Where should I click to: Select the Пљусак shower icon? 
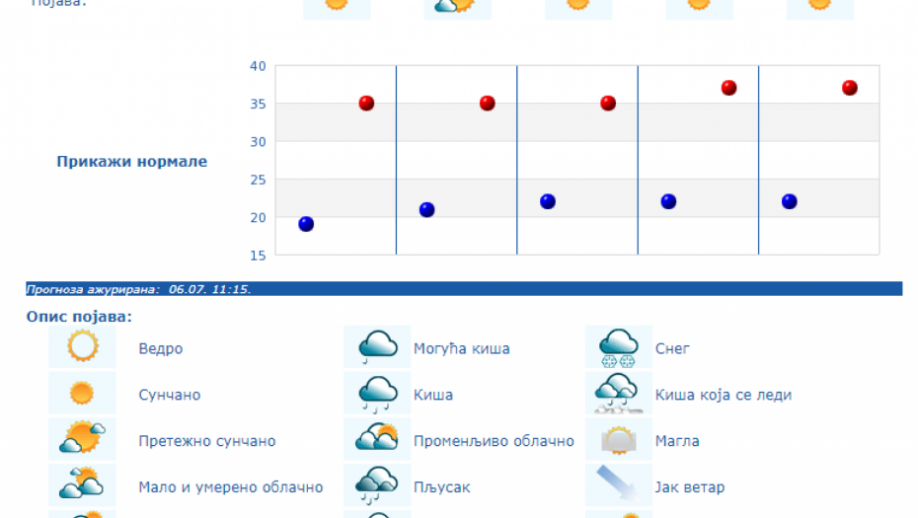[377, 485]
